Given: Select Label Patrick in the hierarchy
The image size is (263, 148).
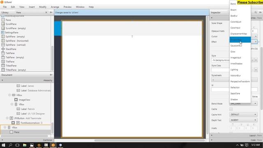Looking at the screenshot, I should 28,109.
